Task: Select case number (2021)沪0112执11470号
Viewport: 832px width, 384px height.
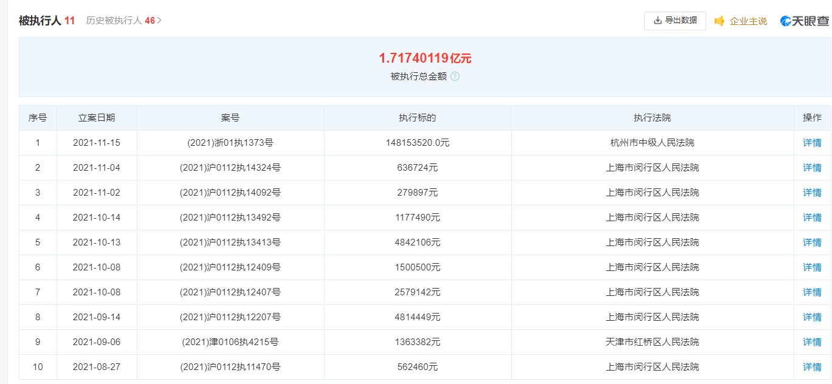Action: pyautogui.click(x=230, y=367)
